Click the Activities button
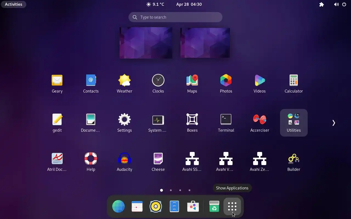The height and width of the screenshot is (219, 351). pyautogui.click(x=13, y=4)
